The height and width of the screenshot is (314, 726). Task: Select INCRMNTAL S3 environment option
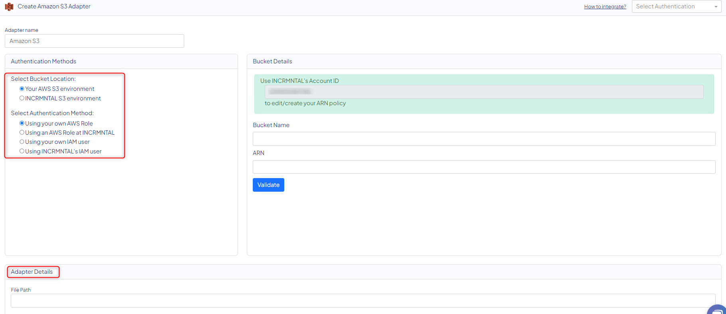[22, 98]
